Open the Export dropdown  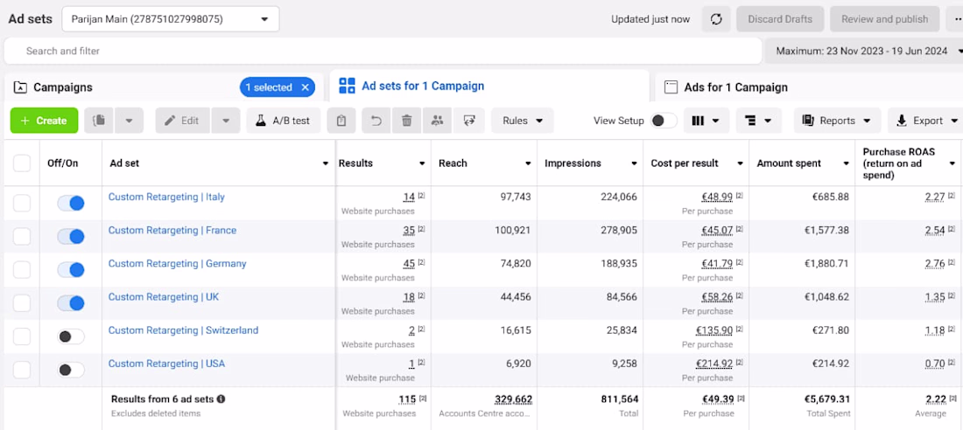point(926,121)
